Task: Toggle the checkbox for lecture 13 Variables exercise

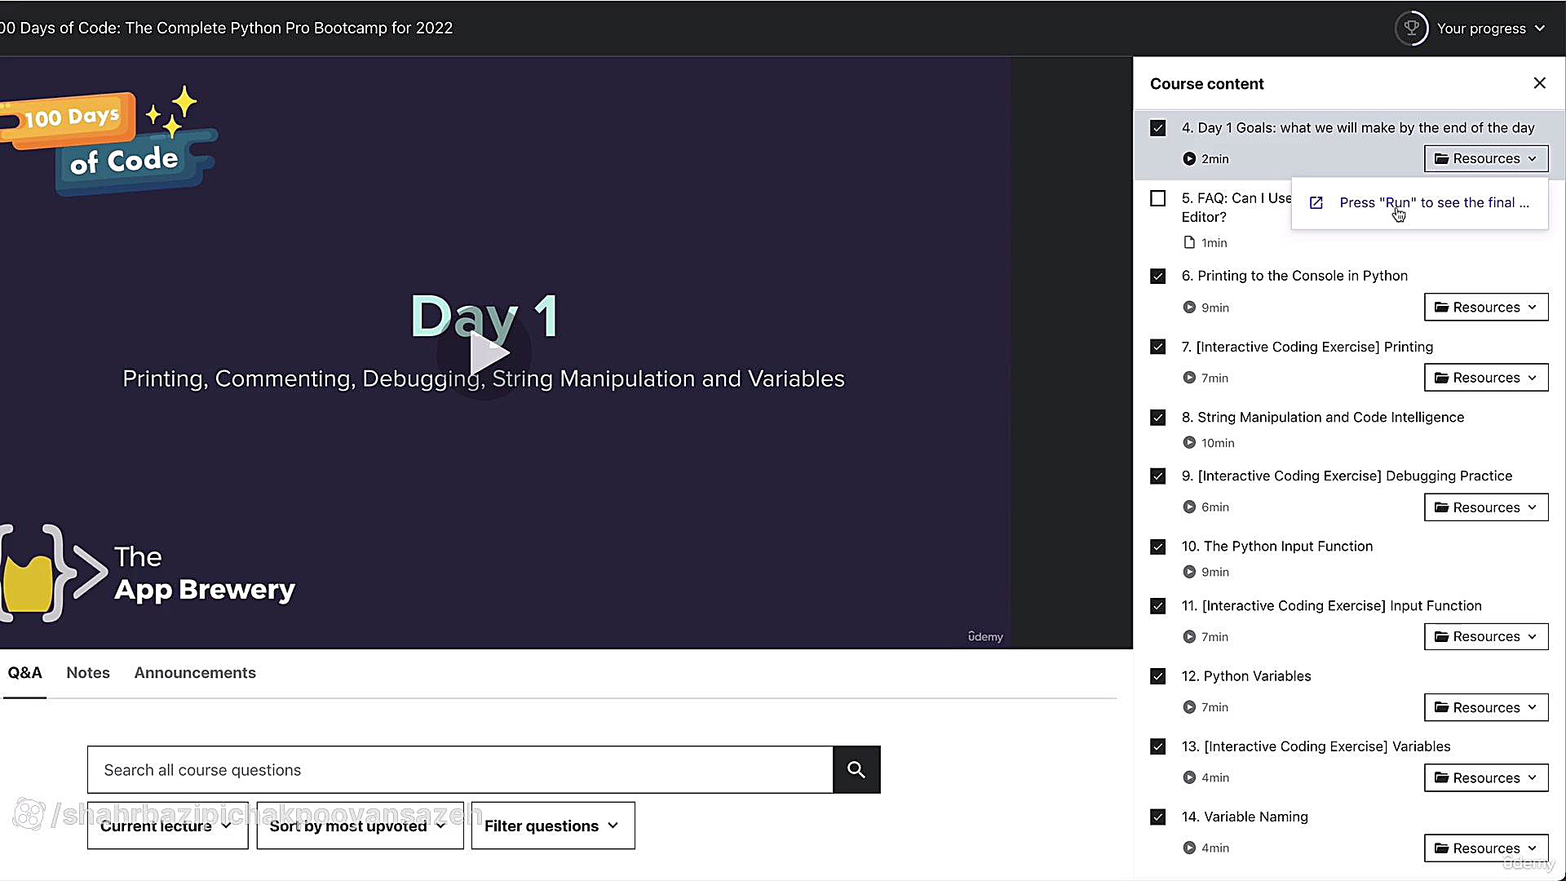Action: pyautogui.click(x=1157, y=746)
